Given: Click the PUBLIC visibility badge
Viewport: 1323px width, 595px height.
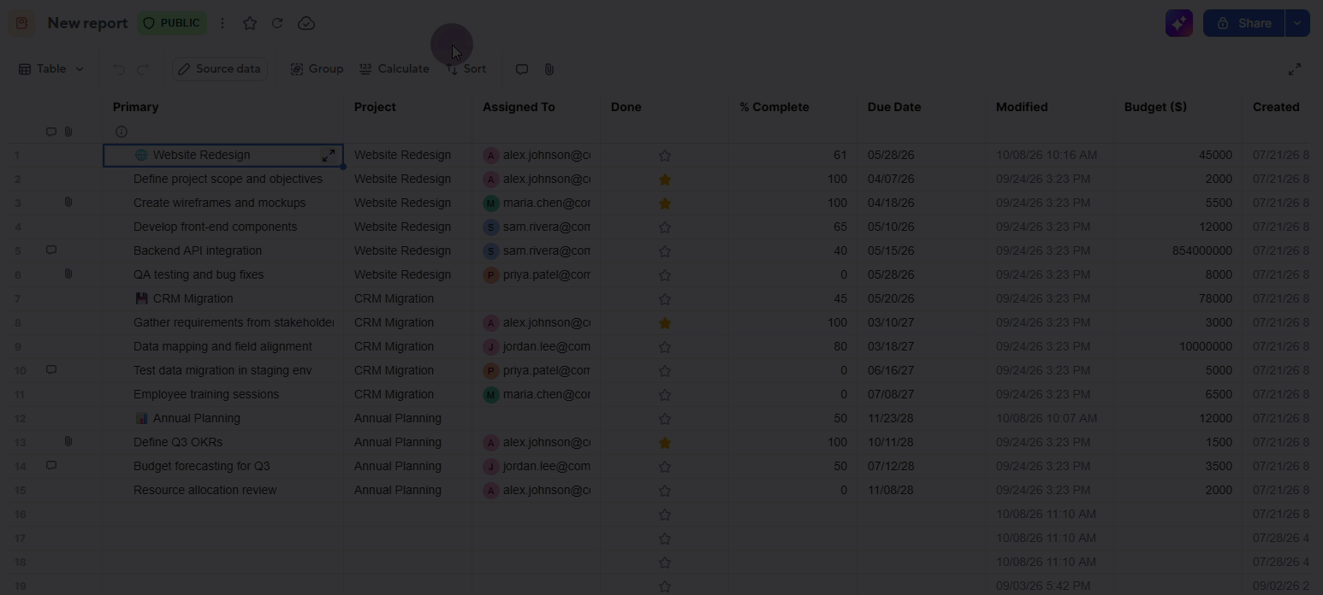Looking at the screenshot, I should click(x=172, y=23).
